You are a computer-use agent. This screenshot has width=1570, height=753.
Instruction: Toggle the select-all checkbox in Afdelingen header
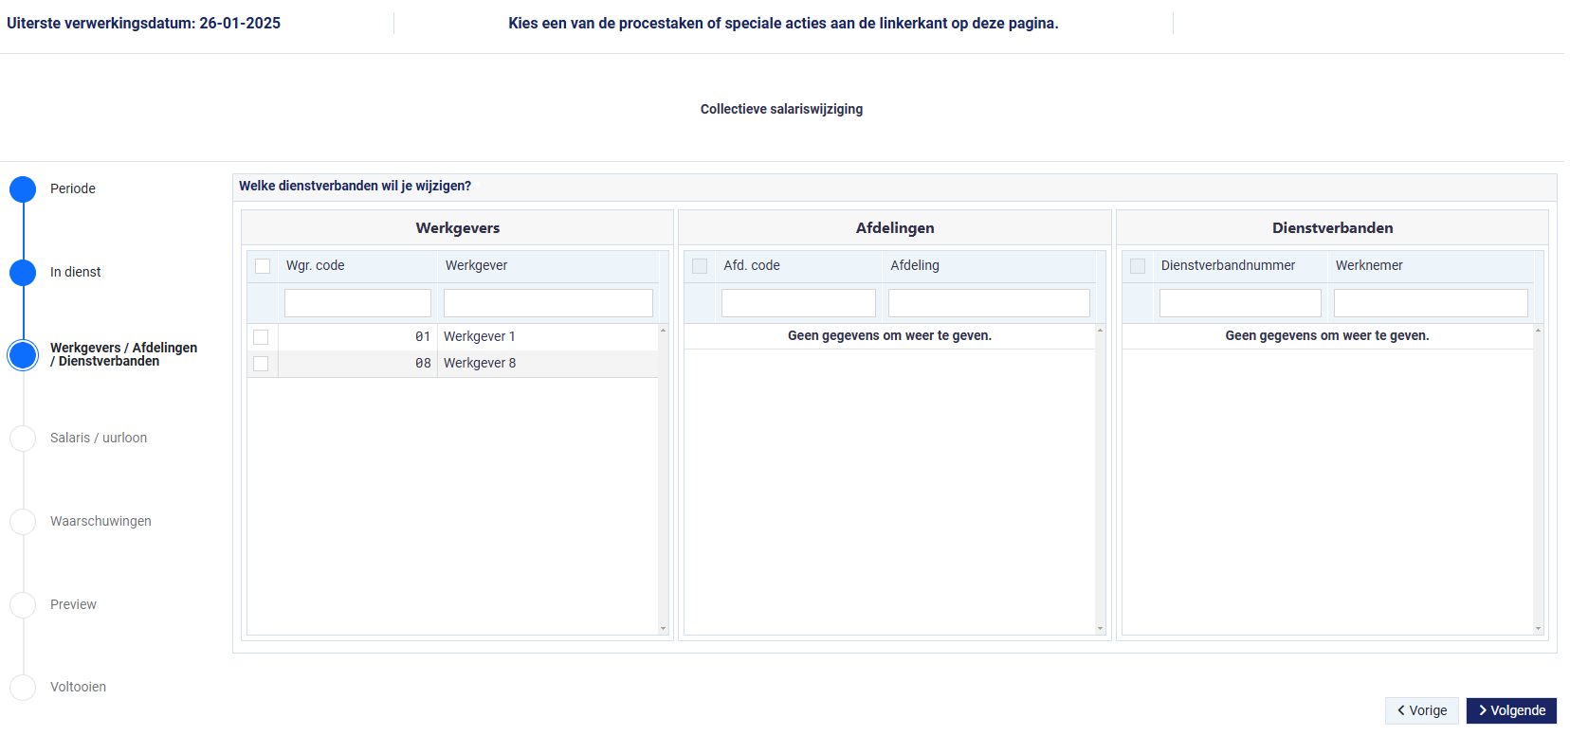pyautogui.click(x=700, y=266)
